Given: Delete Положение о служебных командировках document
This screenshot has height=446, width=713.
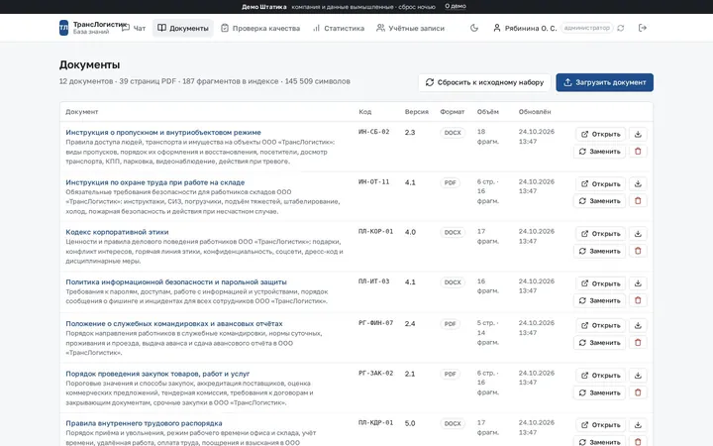Looking at the screenshot, I should [x=638, y=342].
